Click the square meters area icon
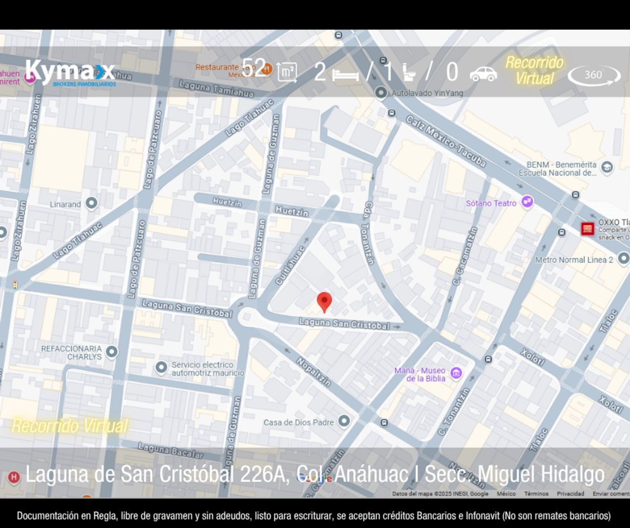The image size is (630, 528). [286, 73]
